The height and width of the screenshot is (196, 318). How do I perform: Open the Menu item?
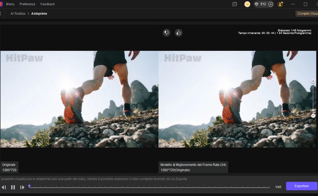[10, 4]
